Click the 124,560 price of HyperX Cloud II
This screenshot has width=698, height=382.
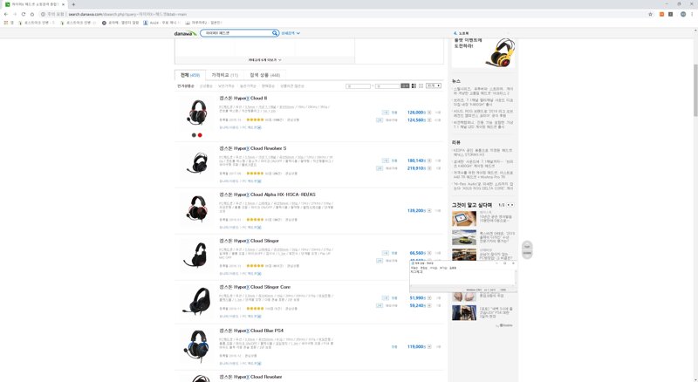(417, 120)
